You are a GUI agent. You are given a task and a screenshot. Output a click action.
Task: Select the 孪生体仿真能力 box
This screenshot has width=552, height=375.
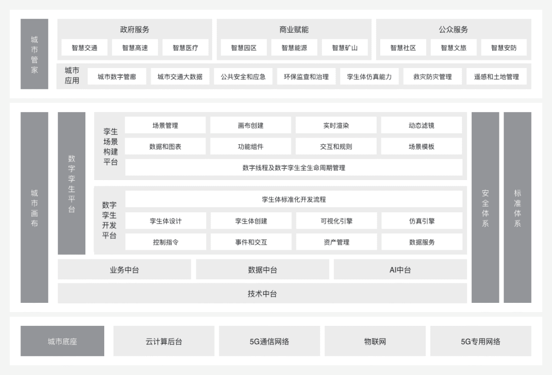tap(370, 76)
